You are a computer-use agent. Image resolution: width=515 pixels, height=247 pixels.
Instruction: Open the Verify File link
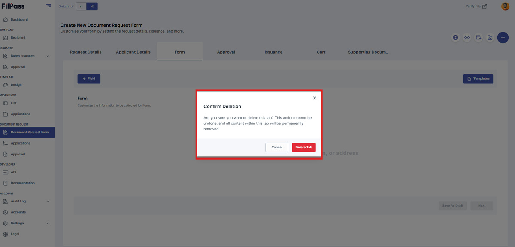click(476, 6)
